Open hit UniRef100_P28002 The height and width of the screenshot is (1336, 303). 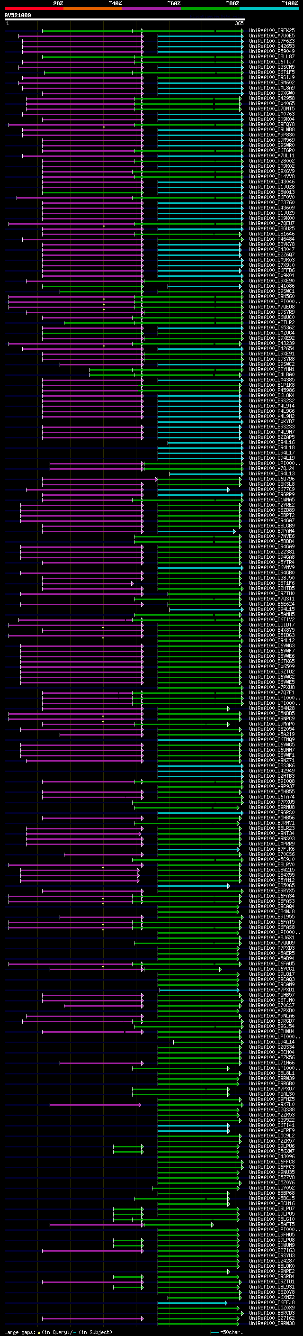point(272,161)
